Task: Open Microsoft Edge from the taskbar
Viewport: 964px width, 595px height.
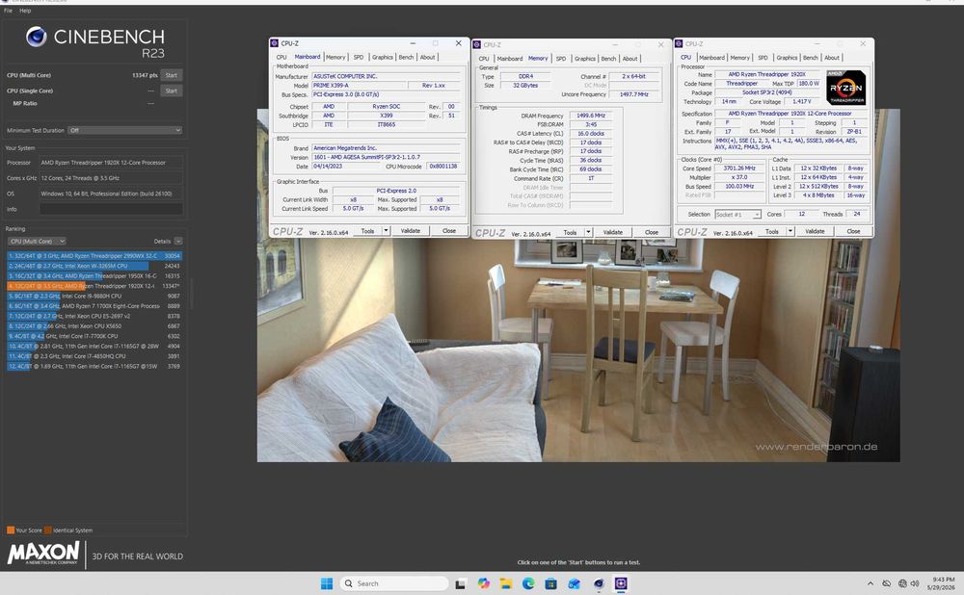Action: click(528, 583)
